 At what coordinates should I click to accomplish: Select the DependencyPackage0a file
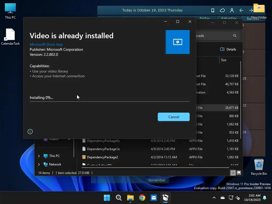pos(103,141)
